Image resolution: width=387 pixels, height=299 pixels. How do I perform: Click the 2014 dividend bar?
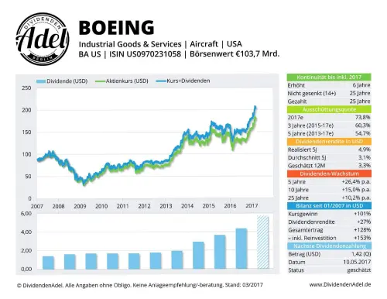coord(199,256)
